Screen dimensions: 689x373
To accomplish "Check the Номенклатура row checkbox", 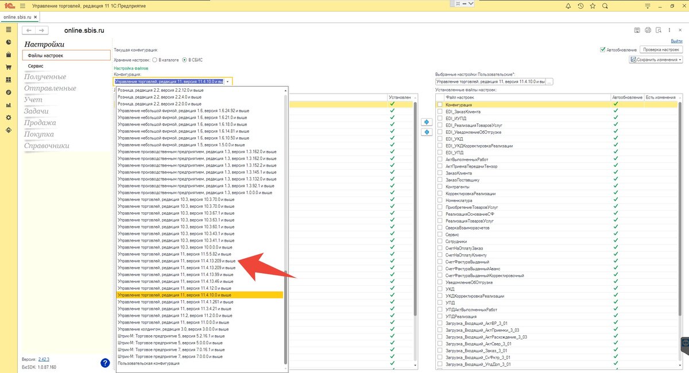I will [x=440, y=200].
